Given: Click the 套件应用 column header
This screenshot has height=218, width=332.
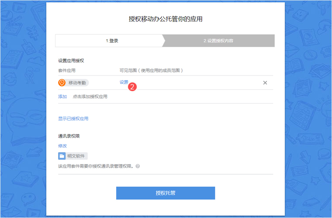Looking at the screenshot, I should tap(67, 70).
